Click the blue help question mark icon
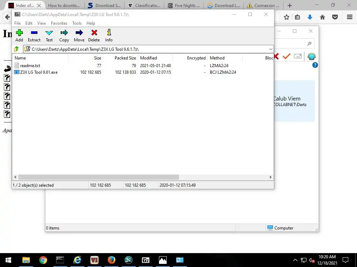The width and height of the screenshot is (357, 267). click(315, 65)
